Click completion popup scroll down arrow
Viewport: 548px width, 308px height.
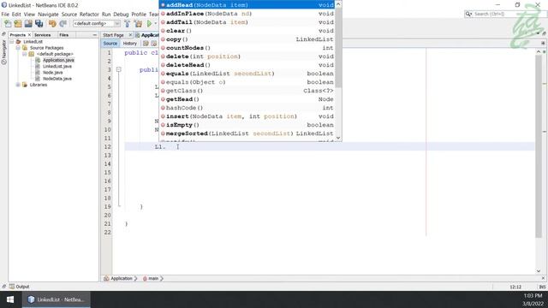338,138
